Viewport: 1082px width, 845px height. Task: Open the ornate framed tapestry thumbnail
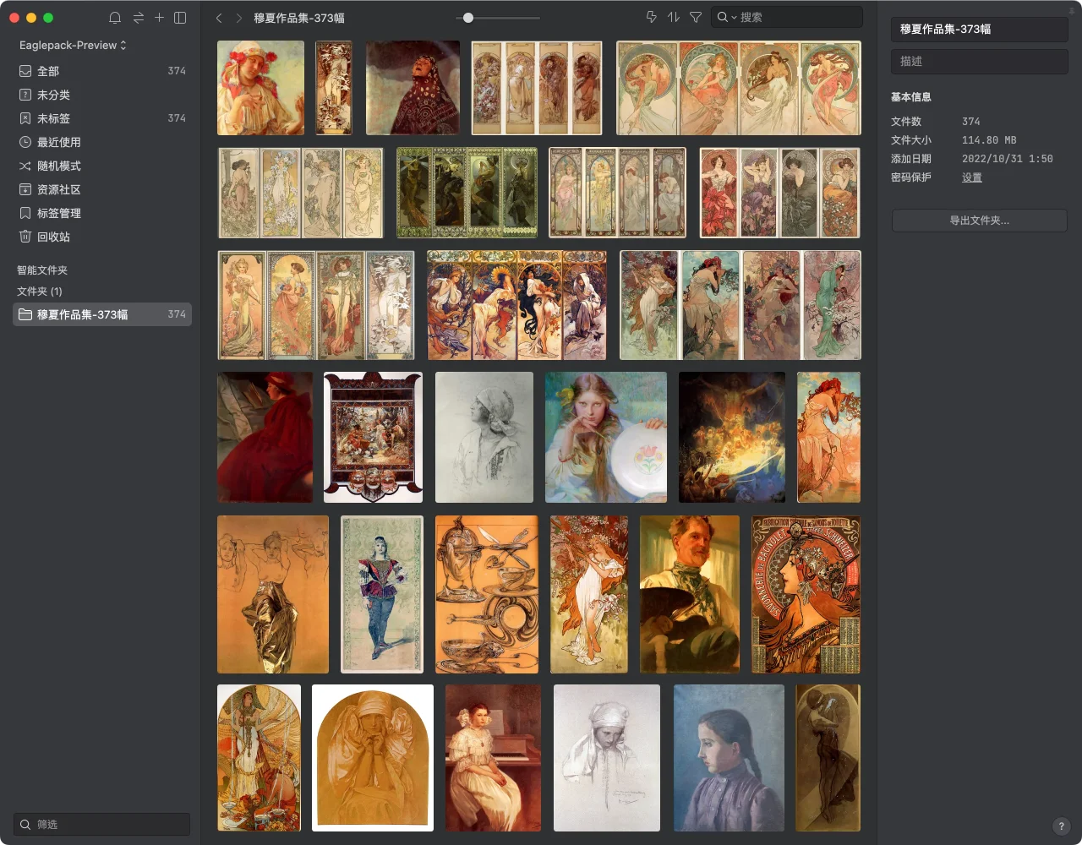pyautogui.click(x=373, y=438)
